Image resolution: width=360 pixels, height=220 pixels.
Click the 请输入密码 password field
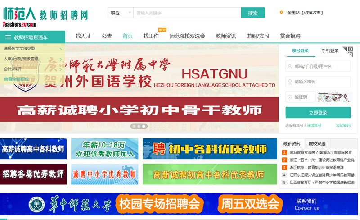point(318,82)
